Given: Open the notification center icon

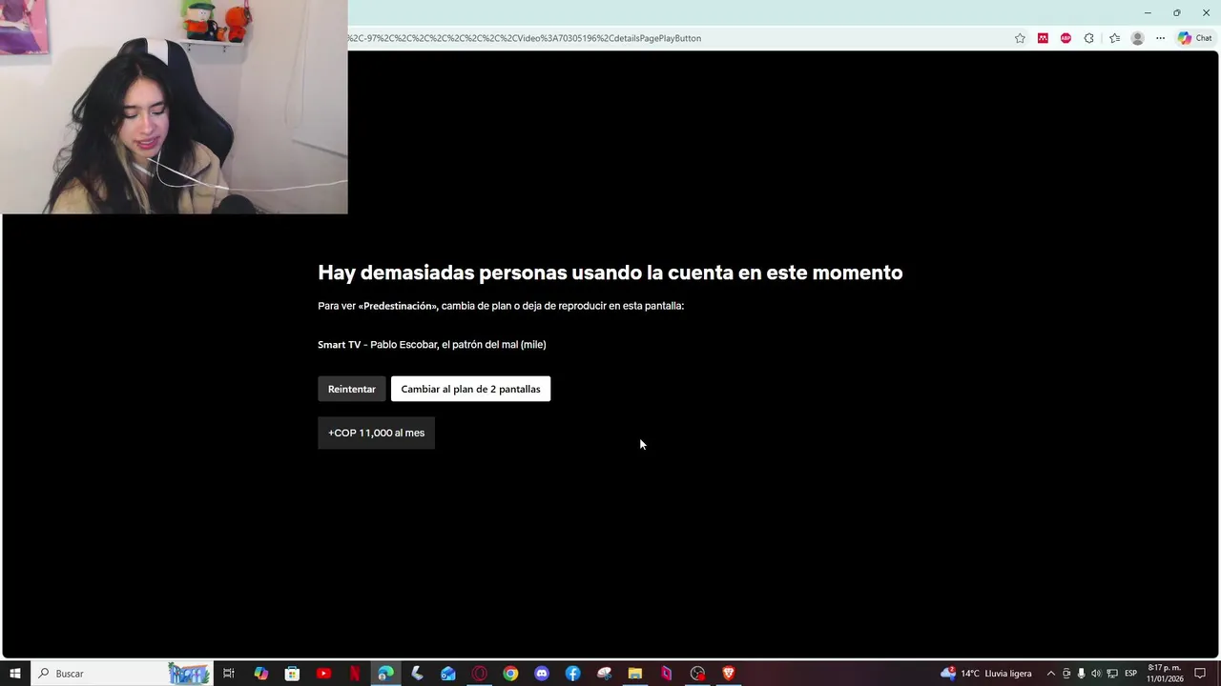Looking at the screenshot, I should (x=1200, y=674).
